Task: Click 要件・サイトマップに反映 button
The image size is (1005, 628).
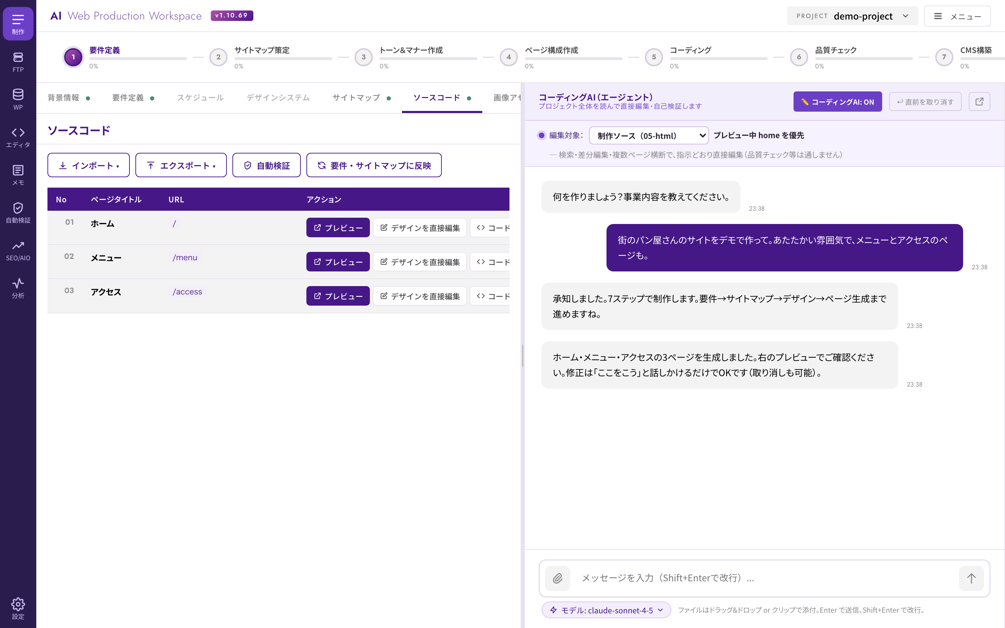Action: (x=374, y=165)
